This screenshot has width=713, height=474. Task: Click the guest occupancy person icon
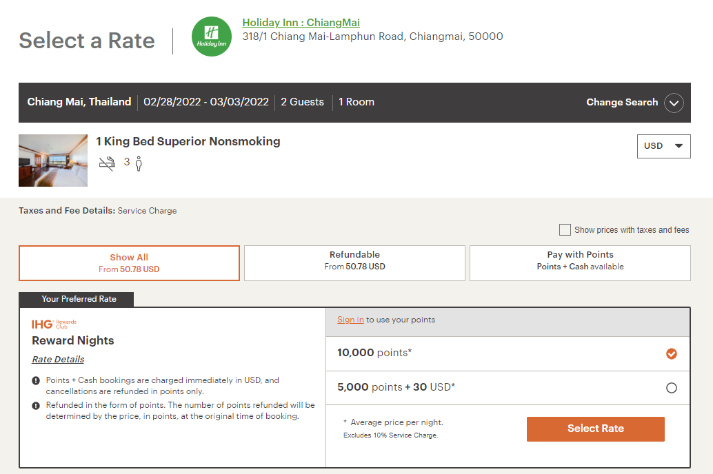click(138, 163)
